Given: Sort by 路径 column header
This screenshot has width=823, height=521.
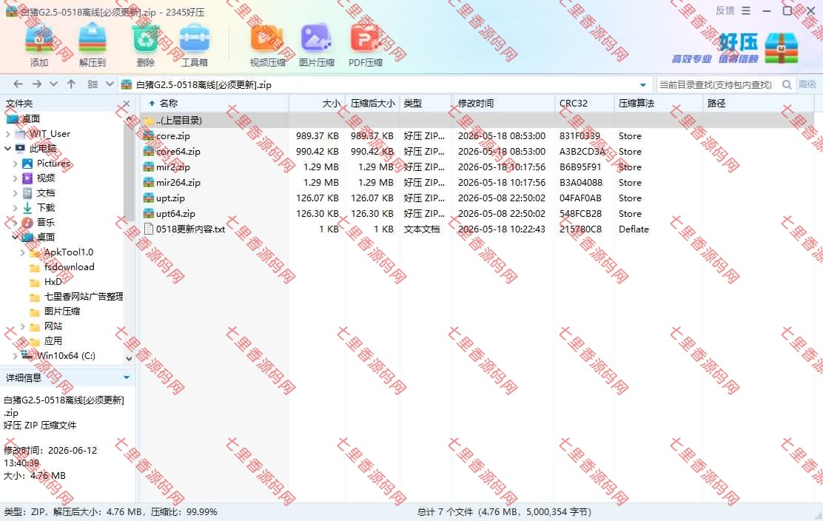Looking at the screenshot, I should pyautogui.click(x=759, y=104).
